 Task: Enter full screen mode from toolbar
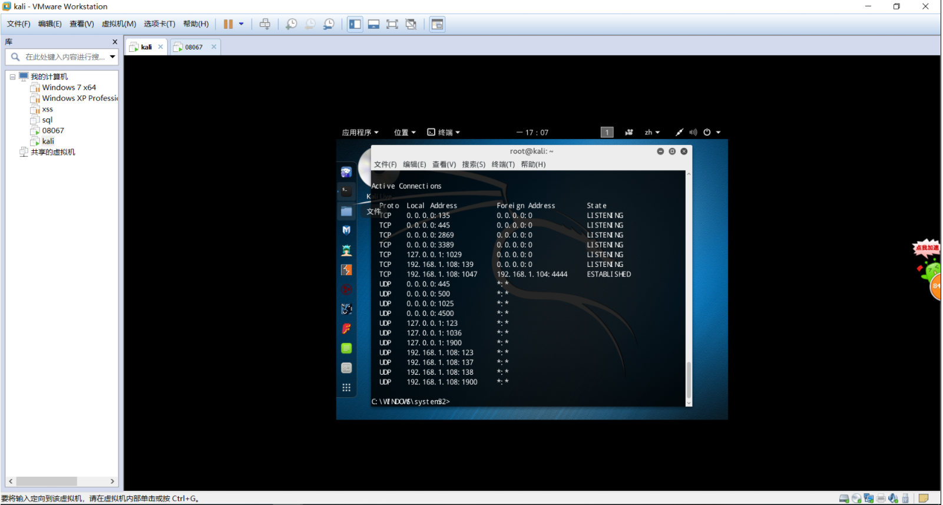coord(392,24)
